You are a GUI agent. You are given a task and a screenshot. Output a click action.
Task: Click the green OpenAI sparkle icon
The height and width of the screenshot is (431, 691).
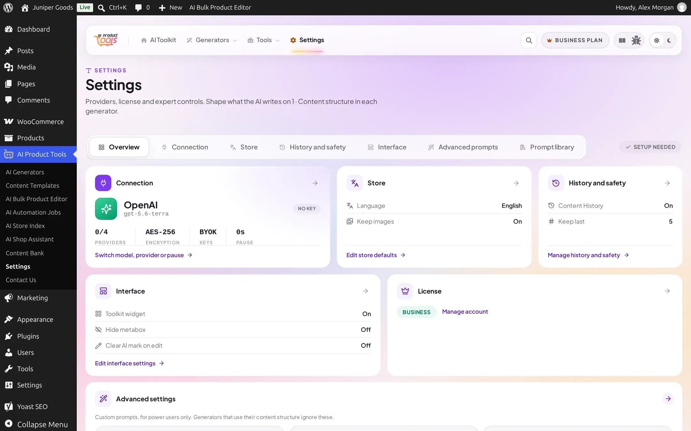coord(106,209)
